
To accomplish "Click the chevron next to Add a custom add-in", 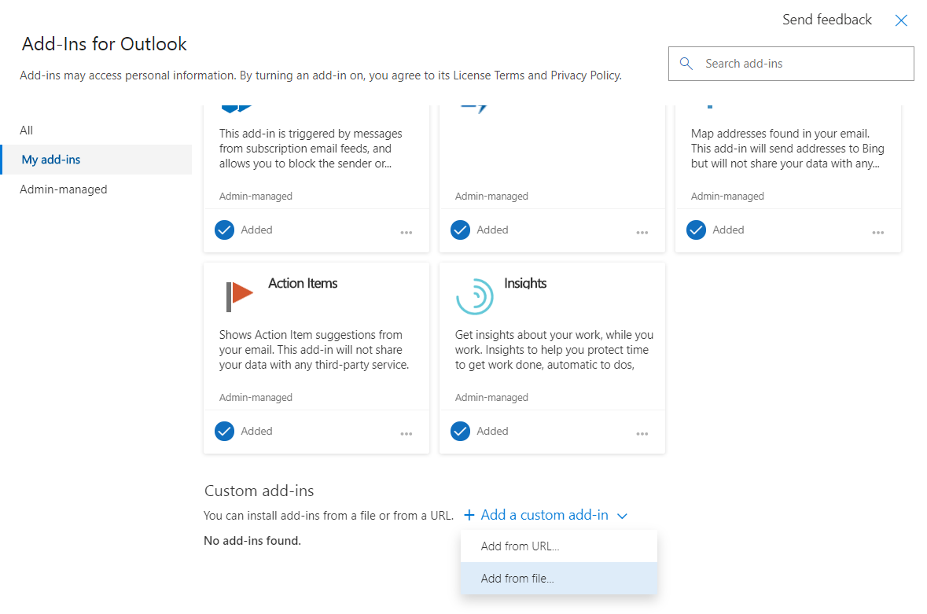I will [x=623, y=517].
